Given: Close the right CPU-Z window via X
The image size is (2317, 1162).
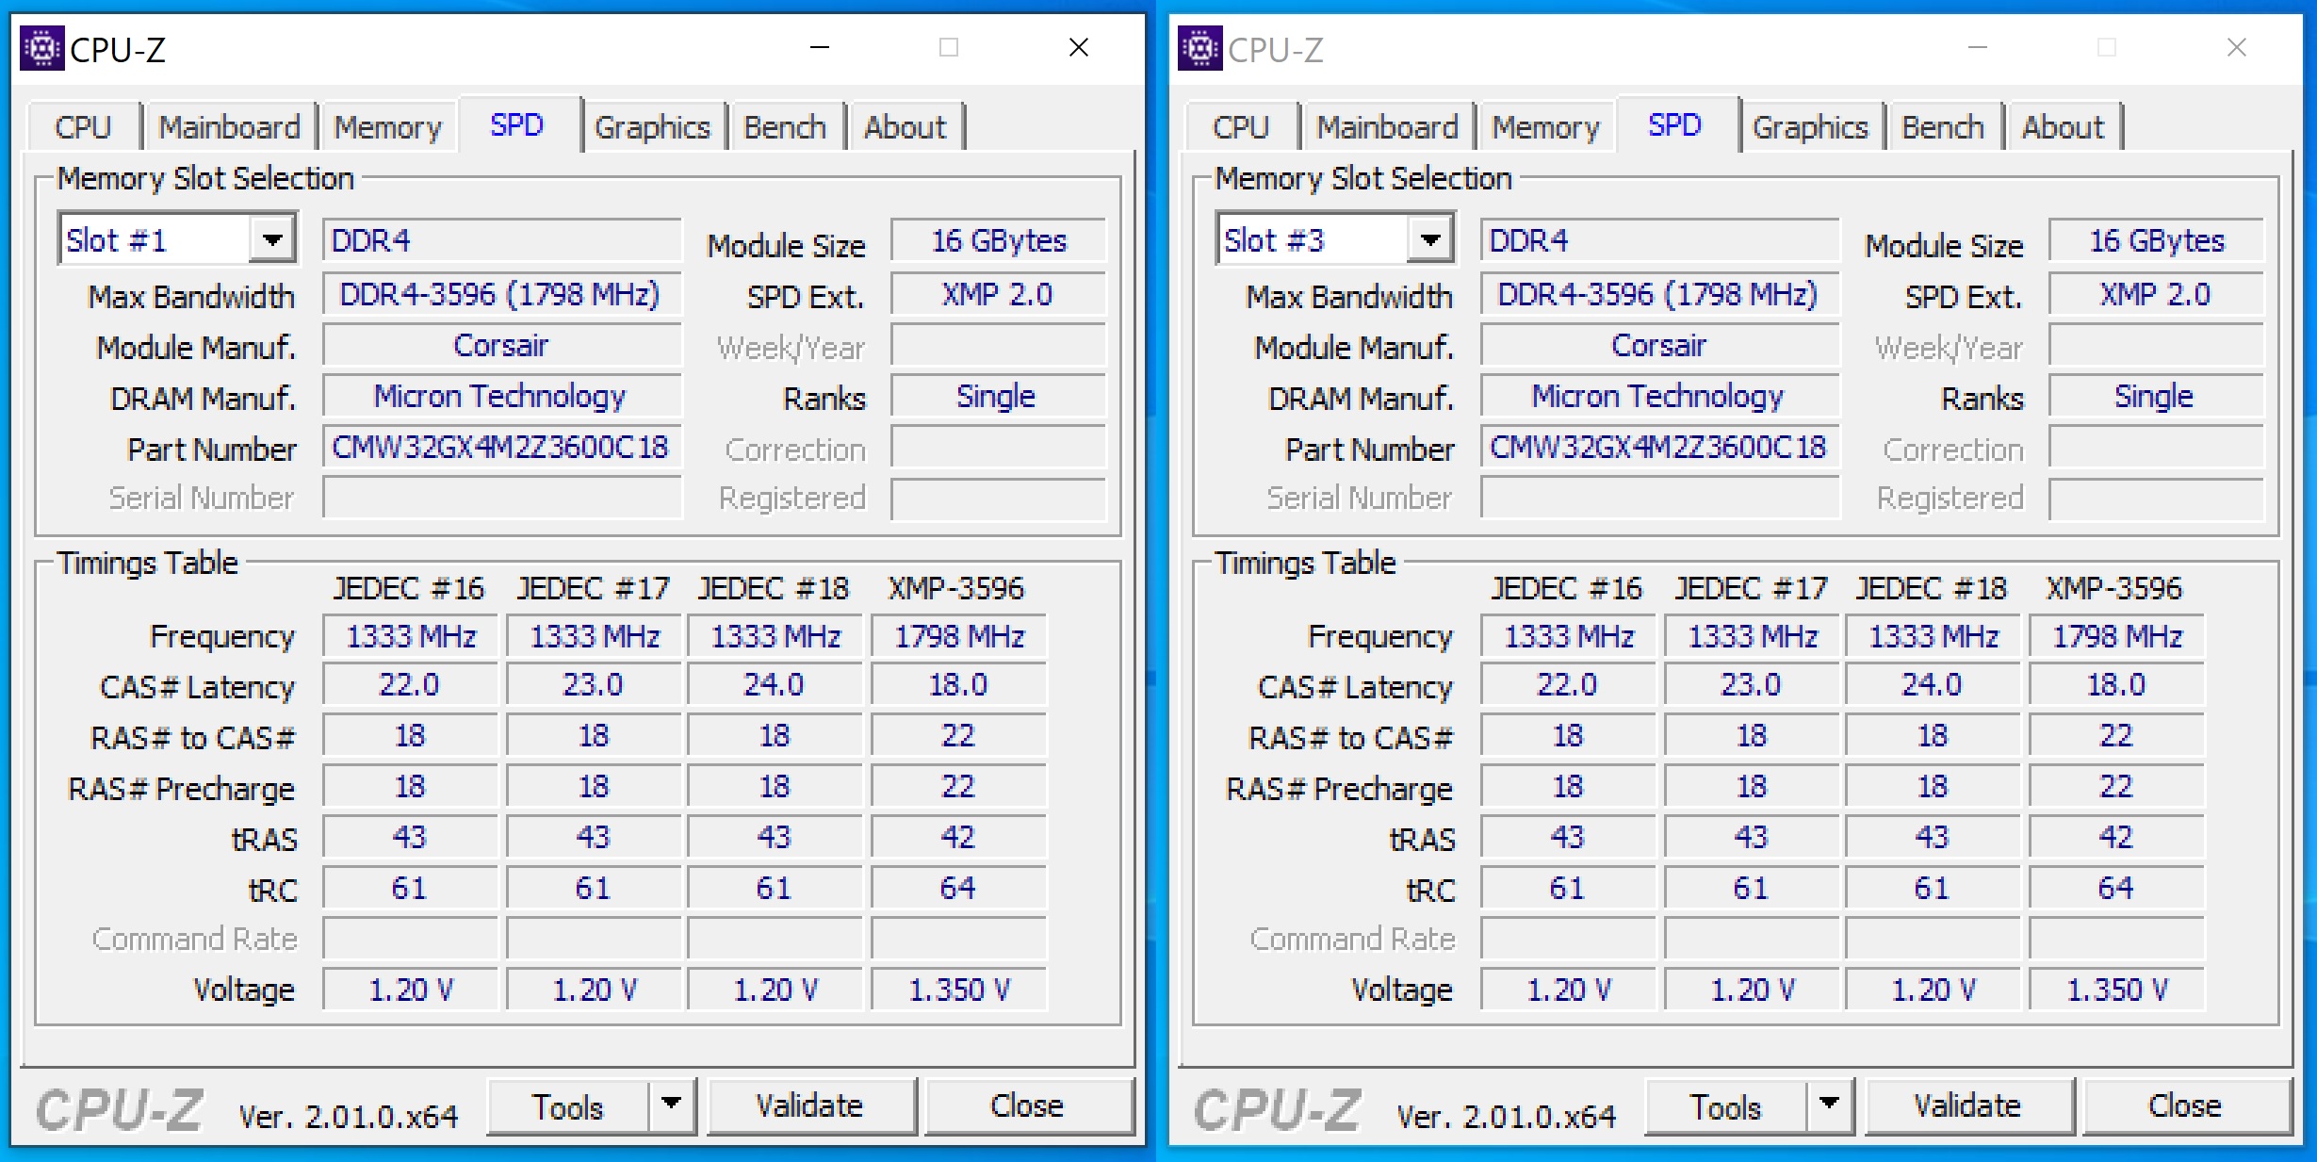Looking at the screenshot, I should (x=2237, y=47).
